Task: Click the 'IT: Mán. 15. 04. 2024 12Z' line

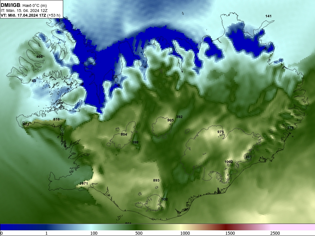Action: tap(24, 11)
